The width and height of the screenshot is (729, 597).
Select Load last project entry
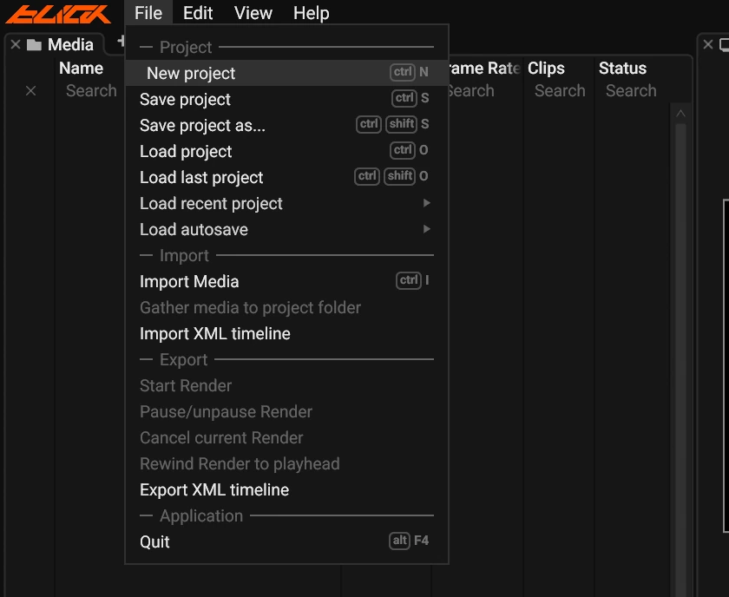pyautogui.click(x=287, y=177)
